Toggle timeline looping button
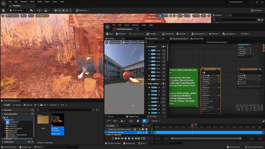Image resolution: width=265 pixels, height=149 pixels. click(x=144, y=138)
